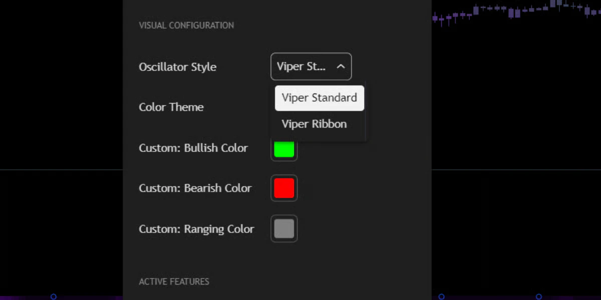Click the ACTIVE FEATURES heading
The width and height of the screenshot is (601, 300).
[x=174, y=281]
